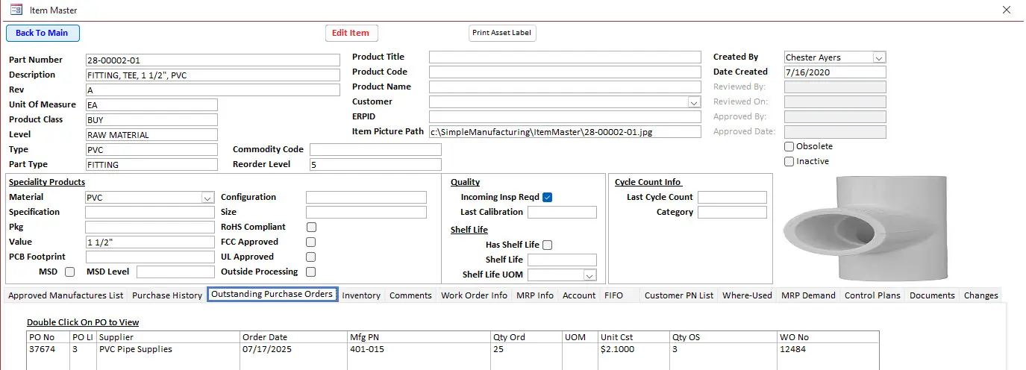This screenshot has height=370, width=1026.
Task: Click the Item Picture Path field
Action: (x=565, y=132)
